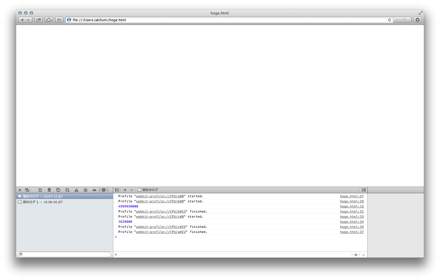
Task: Open the Search magnifier panel in inspector
Action: pos(67,190)
